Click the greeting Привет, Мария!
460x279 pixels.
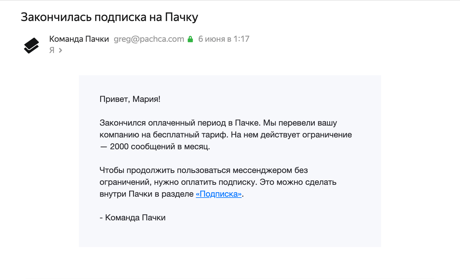coord(130,99)
